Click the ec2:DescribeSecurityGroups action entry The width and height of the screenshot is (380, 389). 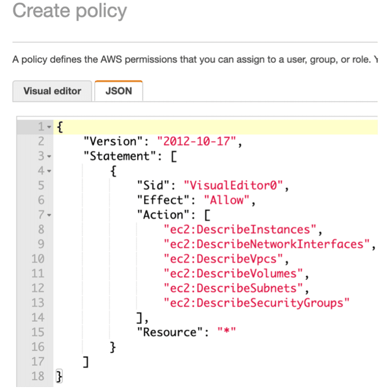coord(257,303)
